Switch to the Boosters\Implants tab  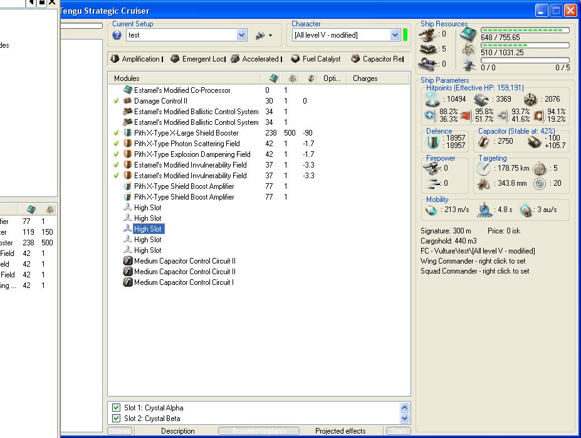[259, 431]
